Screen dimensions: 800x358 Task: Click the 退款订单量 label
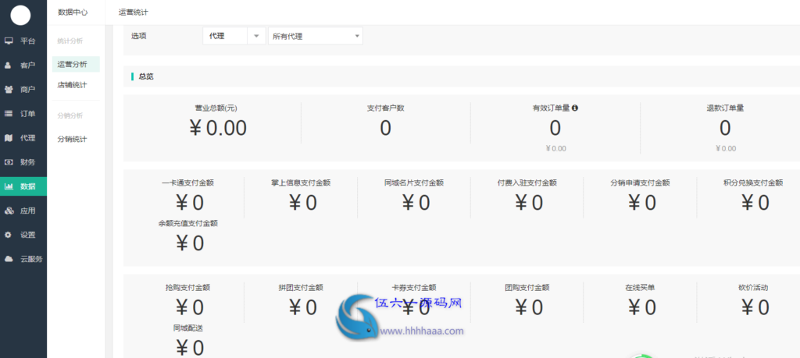tap(725, 108)
